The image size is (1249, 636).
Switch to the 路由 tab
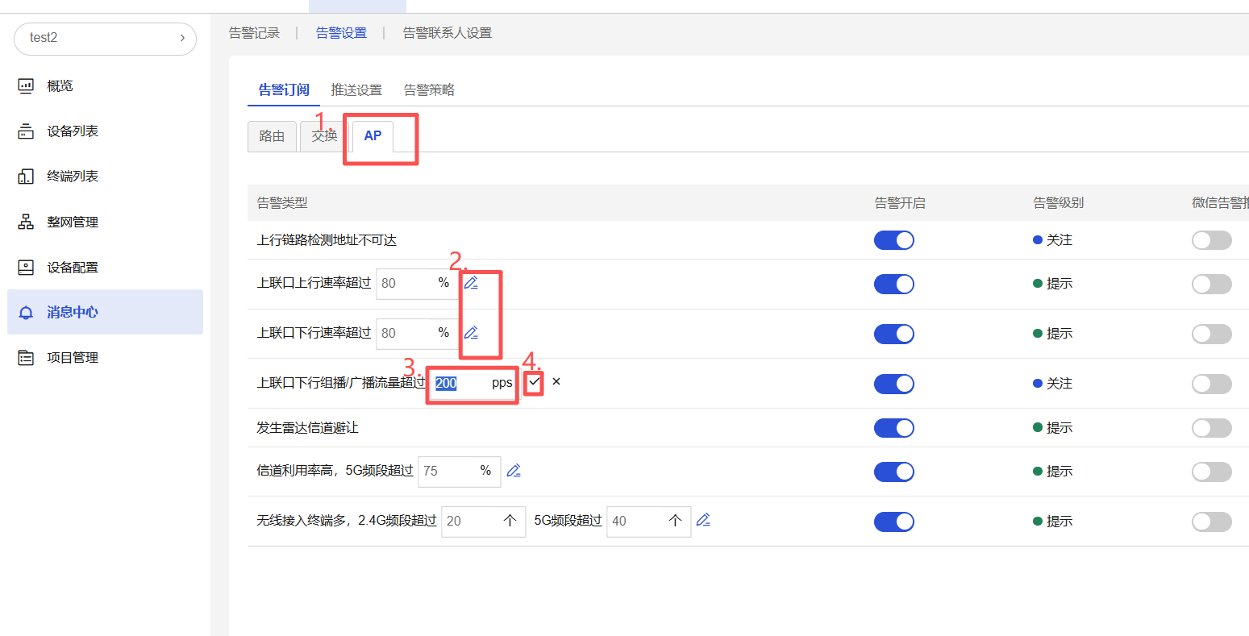tap(272, 136)
